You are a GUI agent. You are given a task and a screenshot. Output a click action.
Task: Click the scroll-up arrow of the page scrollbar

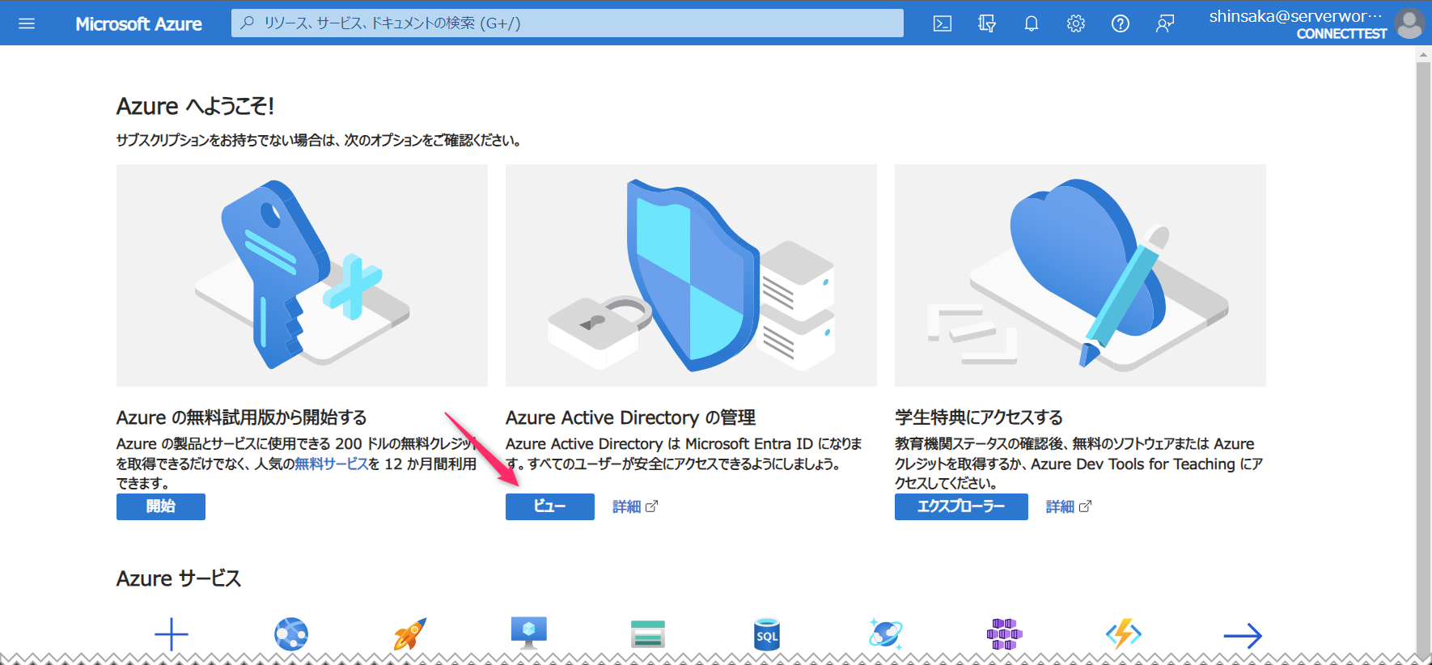click(x=1424, y=55)
